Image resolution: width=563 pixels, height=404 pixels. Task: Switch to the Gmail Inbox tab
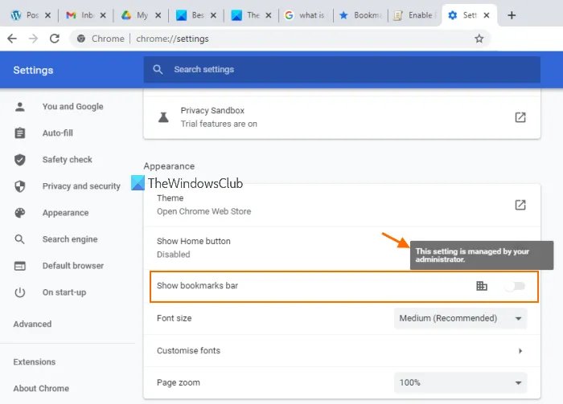pyautogui.click(x=81, y=15)
